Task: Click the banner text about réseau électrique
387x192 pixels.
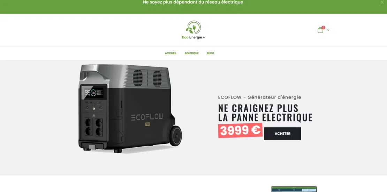Action: [193, 2]
